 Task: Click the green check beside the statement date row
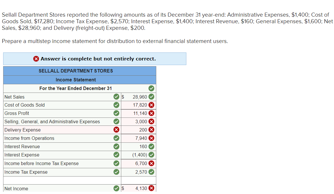(x=151, y=88)
